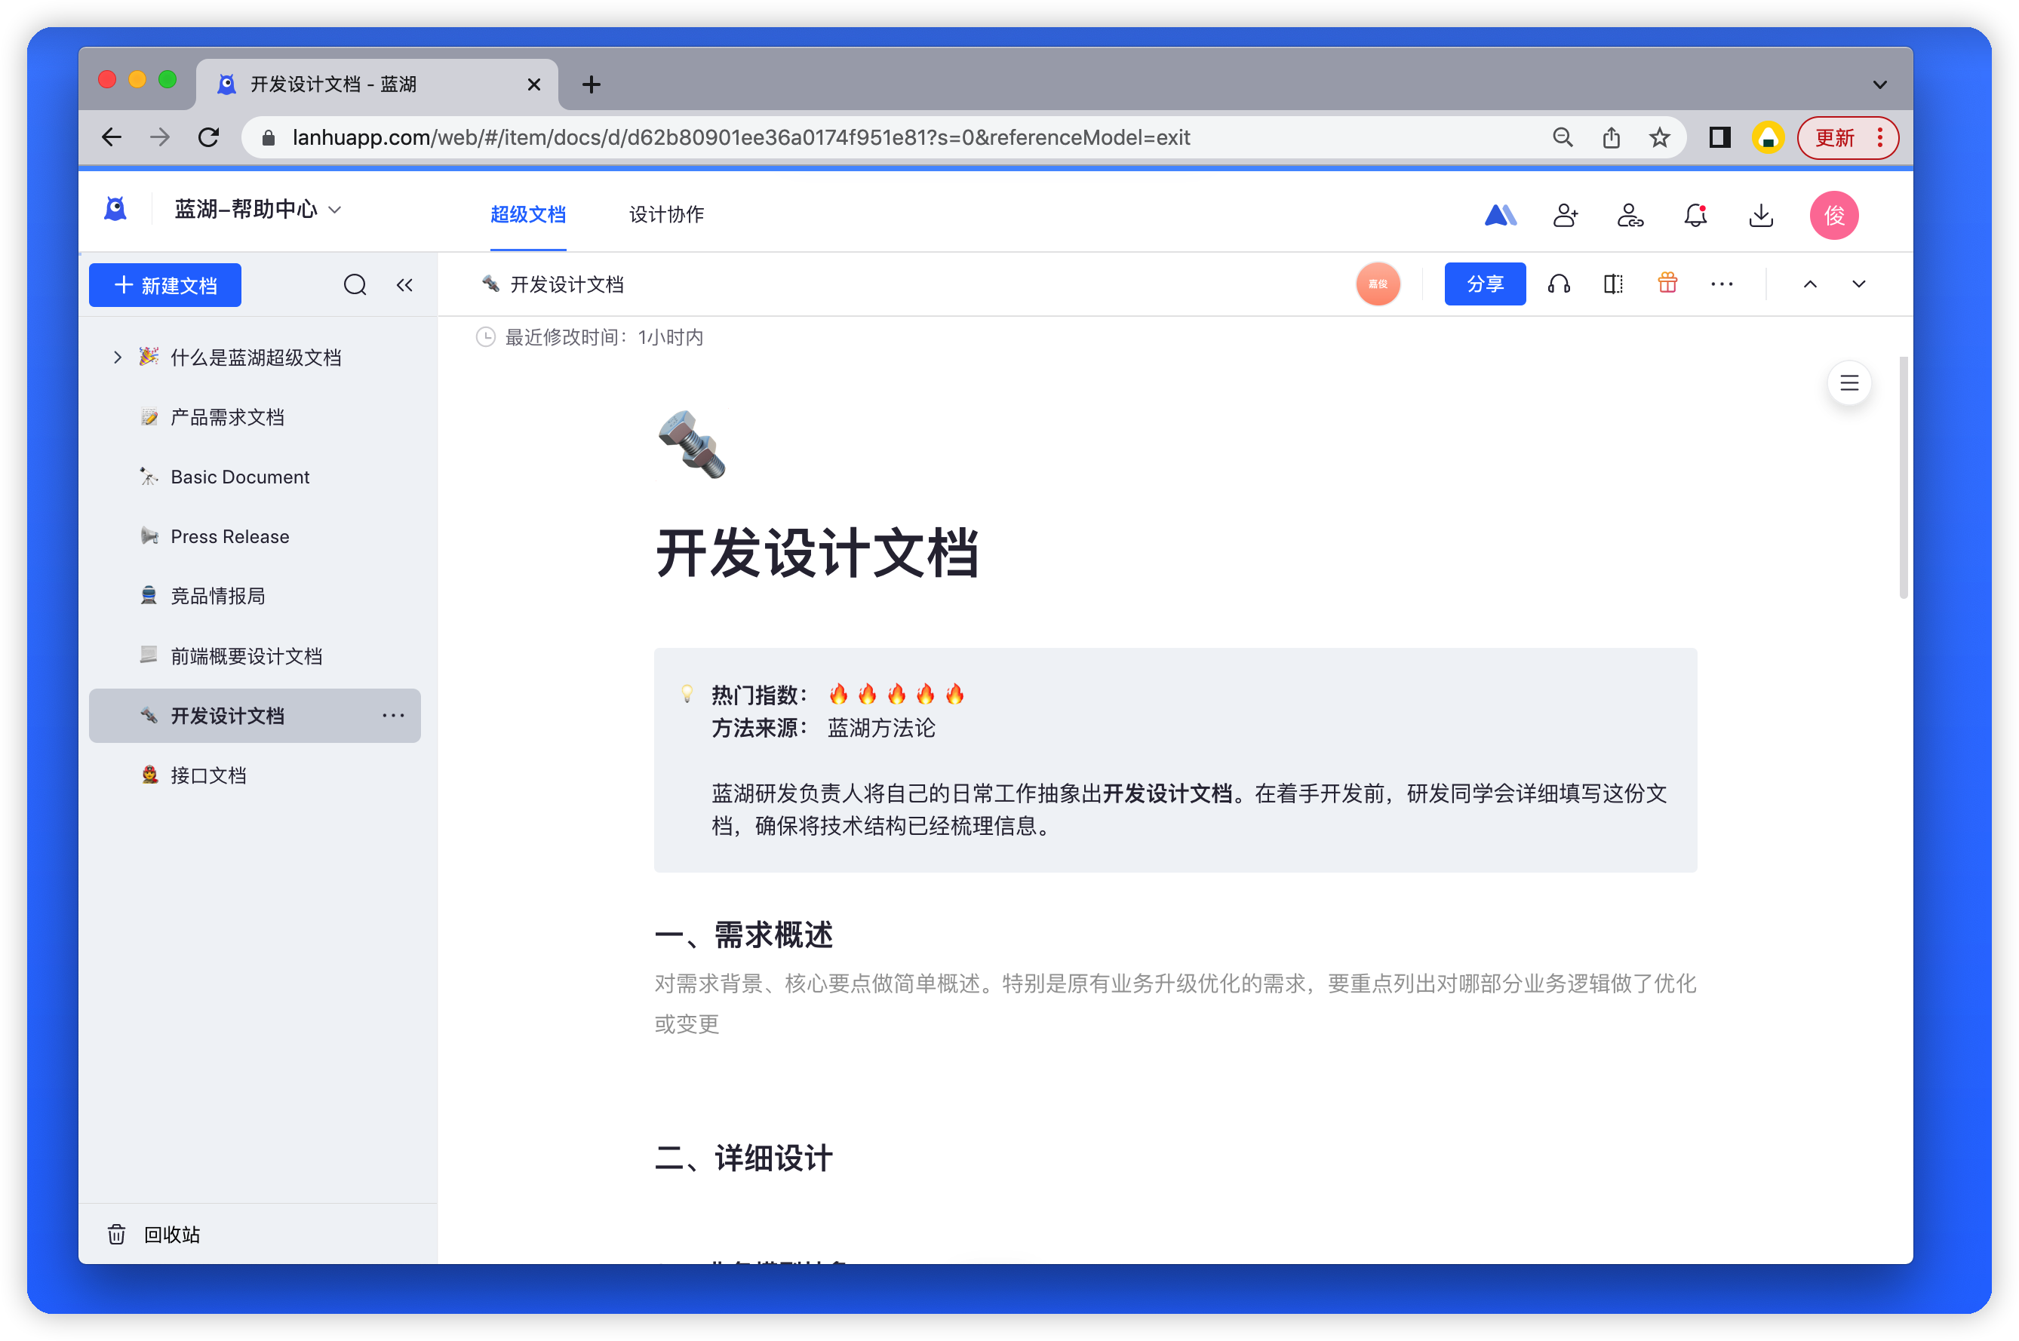The width and height of the screenshot is (2019, 1341).
Task: Go forward in the browser
Action: [160, 138]
